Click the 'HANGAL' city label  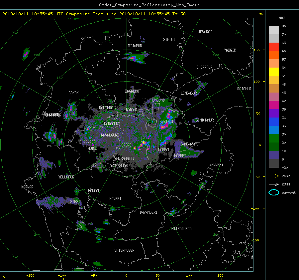(x=94, y=191)
